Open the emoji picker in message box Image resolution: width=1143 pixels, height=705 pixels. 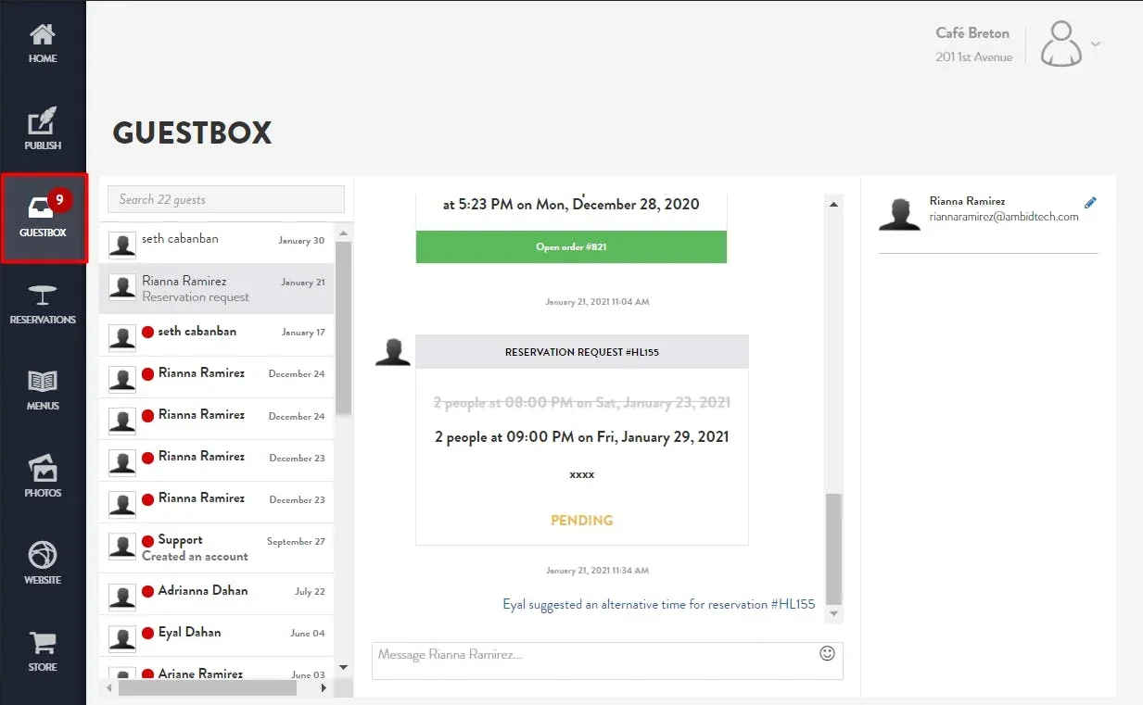(828, 653)
